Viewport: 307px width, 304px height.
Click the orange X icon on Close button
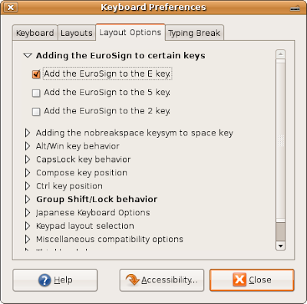[x=239, y=279]
